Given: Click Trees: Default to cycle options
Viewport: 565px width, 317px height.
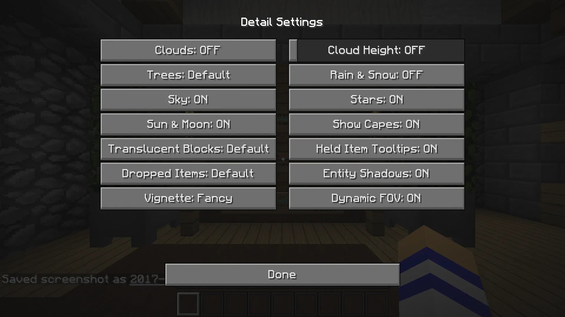Looking at the screenshot, I should tap(188, 75).
